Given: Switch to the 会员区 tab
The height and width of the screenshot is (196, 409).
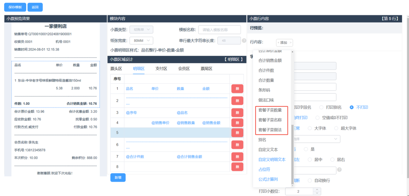Looking at the screenshot, I should pos(184,69).
